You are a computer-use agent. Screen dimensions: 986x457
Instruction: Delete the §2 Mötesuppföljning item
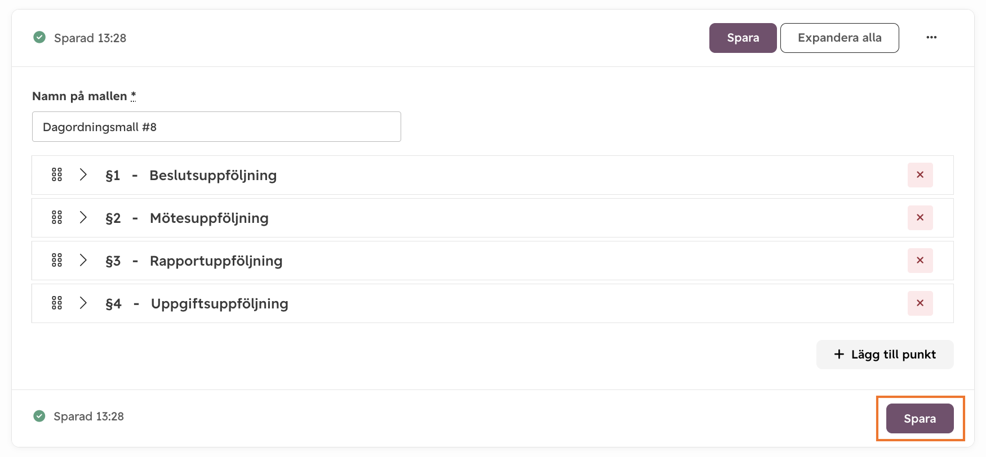pos(920,218)
